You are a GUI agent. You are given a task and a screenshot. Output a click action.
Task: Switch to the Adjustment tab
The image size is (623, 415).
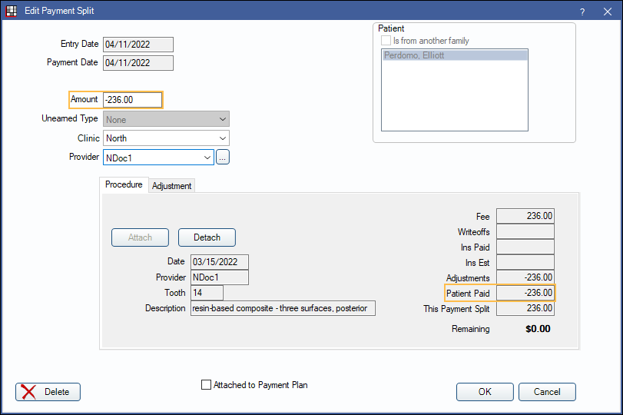pos(171,186)
